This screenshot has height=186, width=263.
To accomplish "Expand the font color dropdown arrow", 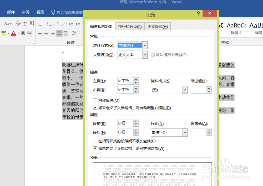I will click(x=18, y=33).
